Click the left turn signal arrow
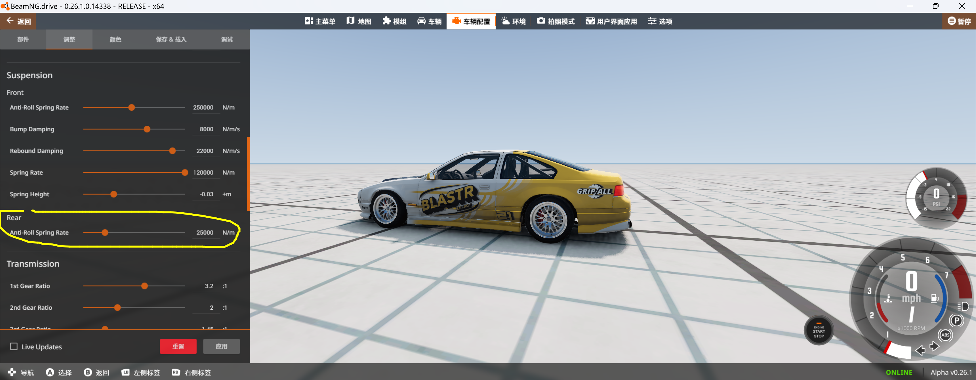Screen dimensions: 976x380 point(920,350)
